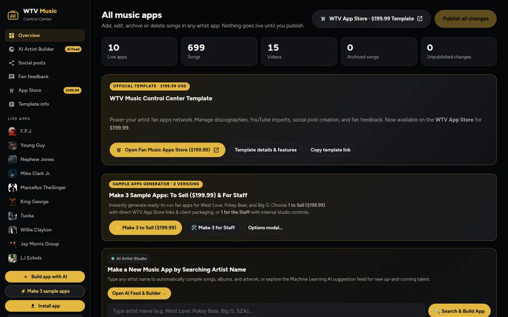The height and width of the screenshot is (317, 508).
Task: Click the 699 Songs stat card
Action: [x=219, y=52]
